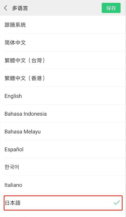Viewport: 126px width, 217px height.
Task: Tap the highlighted 日本語 row
Action: [63, 203]
